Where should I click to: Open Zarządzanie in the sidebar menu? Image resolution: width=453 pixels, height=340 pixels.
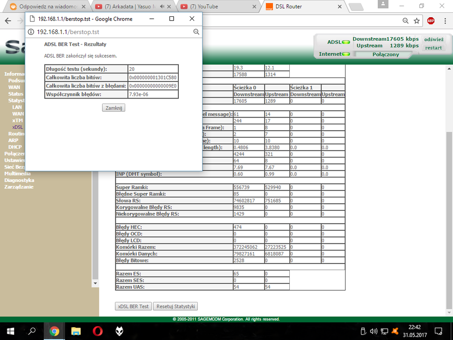coord(19,187)
